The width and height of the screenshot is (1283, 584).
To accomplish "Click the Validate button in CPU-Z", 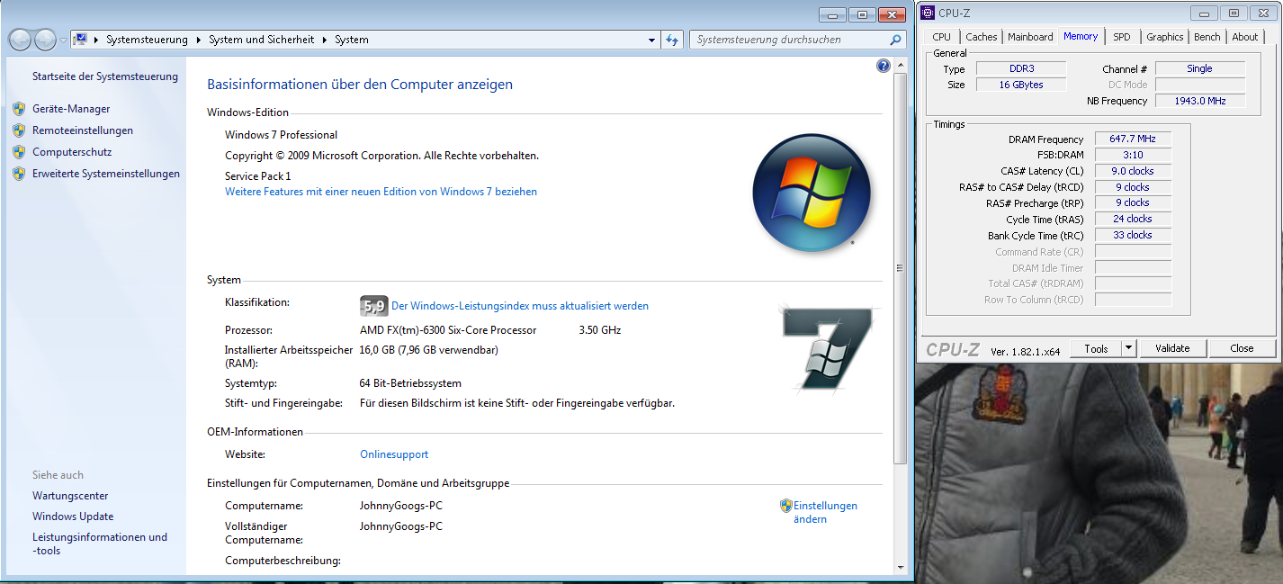I will point(1172,348).
